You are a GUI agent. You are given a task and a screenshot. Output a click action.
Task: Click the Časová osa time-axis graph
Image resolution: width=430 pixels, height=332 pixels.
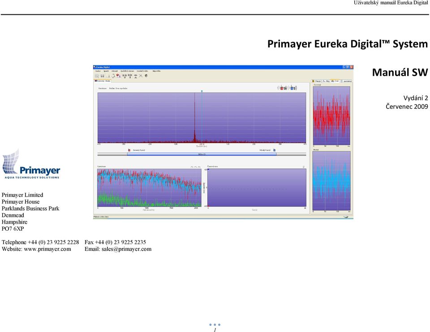[x=257, y=188]
